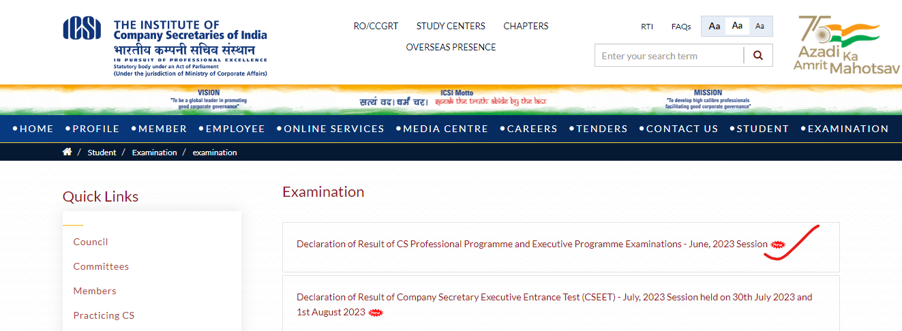Open the PROFILE menu

coord(93,129)
